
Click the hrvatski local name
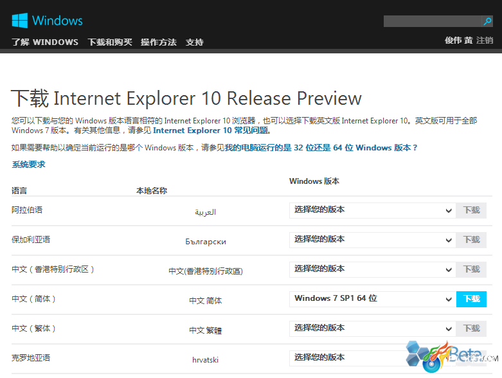click(205, 360)
